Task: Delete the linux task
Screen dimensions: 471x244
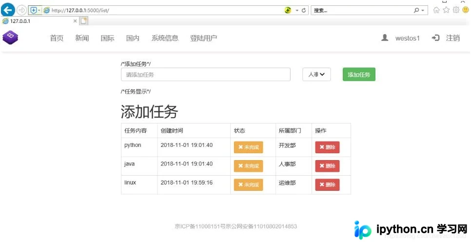Action: point(328,184)
